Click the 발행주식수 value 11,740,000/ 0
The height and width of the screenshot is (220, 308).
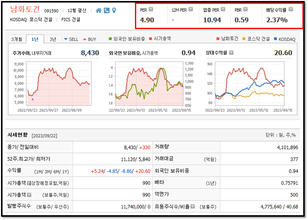136,207
